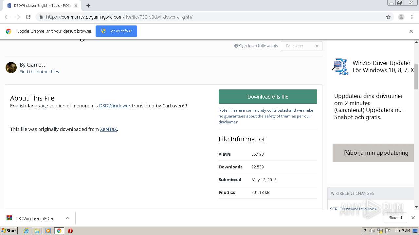This screenshot has height=235, width=419.
Task: Open the Windows Start menu
Action: point(9,230)
